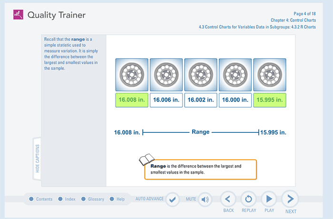Go back to the previous page

228,199
